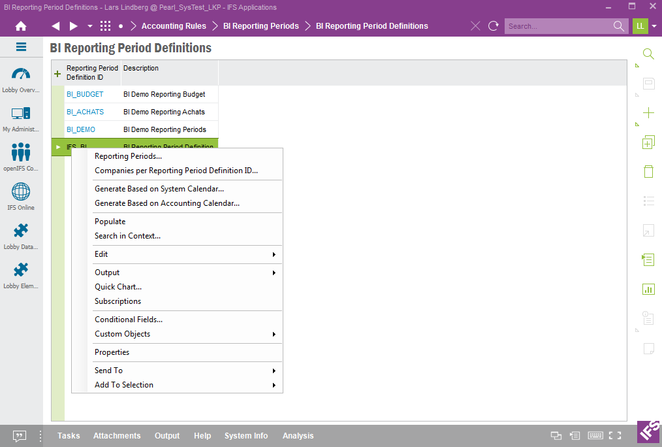662x447 pixels.
Task: Open the Attachments bottom panel tab
Action: pyautogui.click(x=117, y=436)
